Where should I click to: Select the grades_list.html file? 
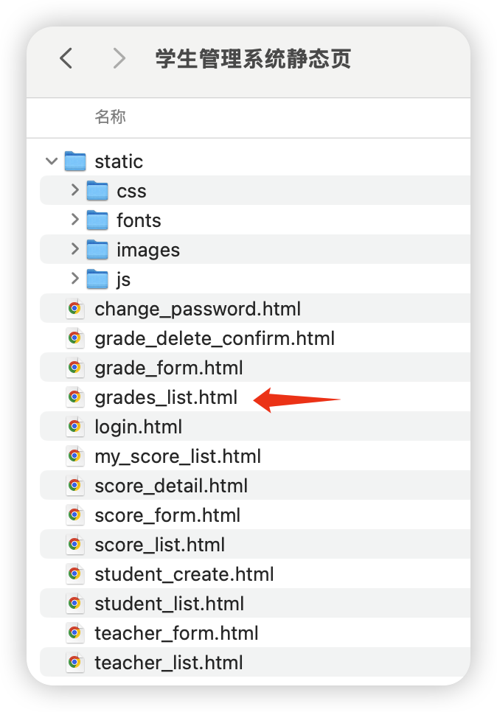tap(166, 397)
